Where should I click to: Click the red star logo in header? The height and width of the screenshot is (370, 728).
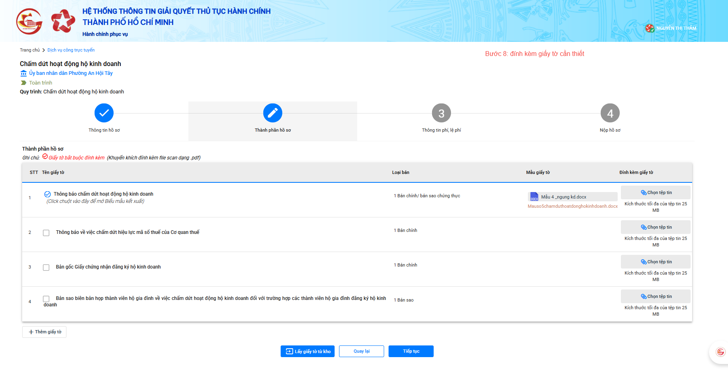pyautogui.click(x=63, y=21)
